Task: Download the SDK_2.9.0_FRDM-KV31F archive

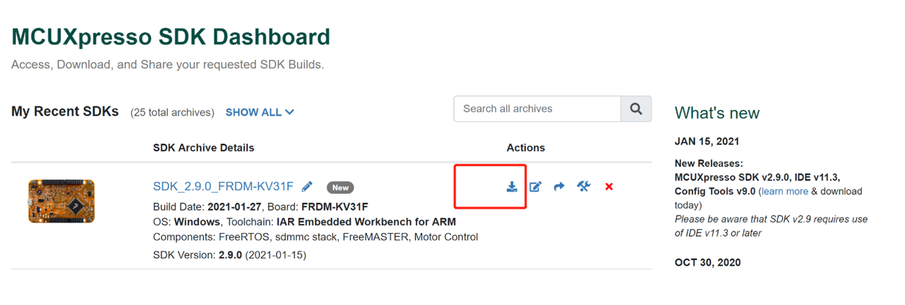Action: point(512,187)
